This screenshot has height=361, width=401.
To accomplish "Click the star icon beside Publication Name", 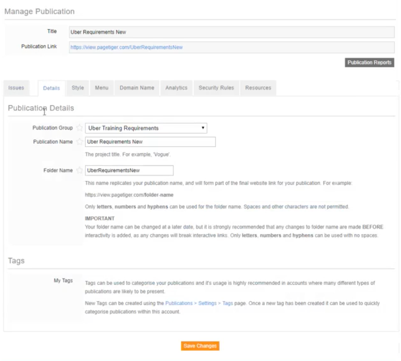I will (79, 142).
